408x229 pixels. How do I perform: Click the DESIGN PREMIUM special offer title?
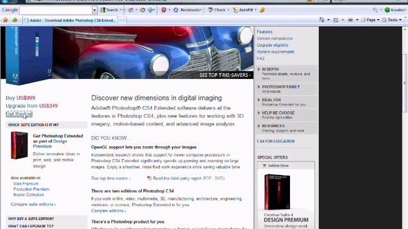click(x=286, y=220)
